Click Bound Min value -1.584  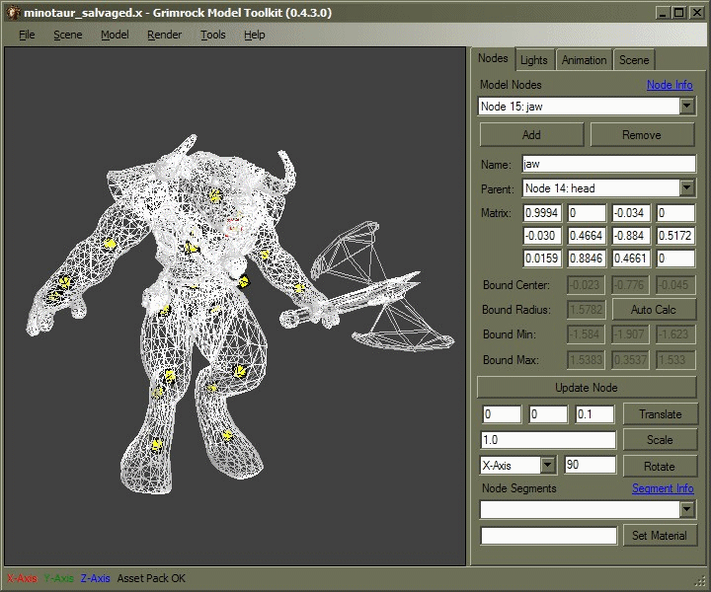[x=586, y=334]
